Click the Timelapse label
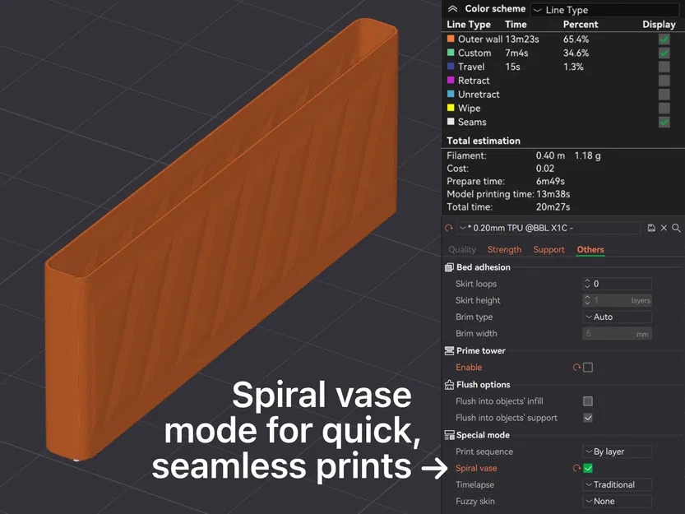 [474, 484]
